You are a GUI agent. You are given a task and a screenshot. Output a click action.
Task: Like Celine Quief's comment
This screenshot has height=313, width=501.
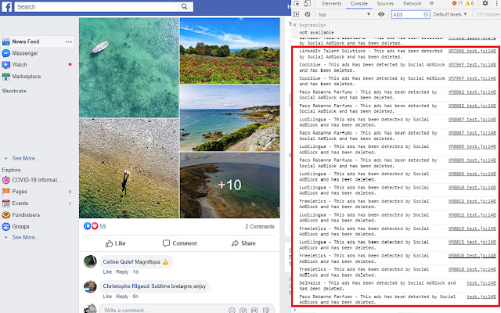click(x=107, y=272)
